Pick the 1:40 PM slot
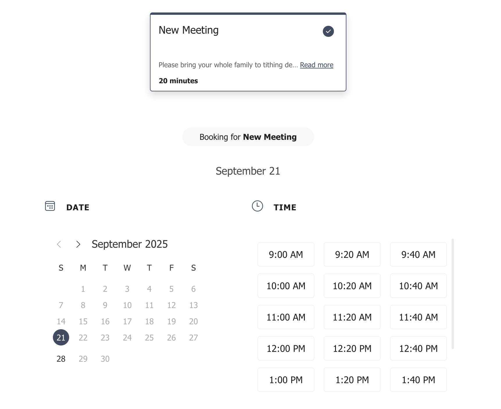 point(418,380)
